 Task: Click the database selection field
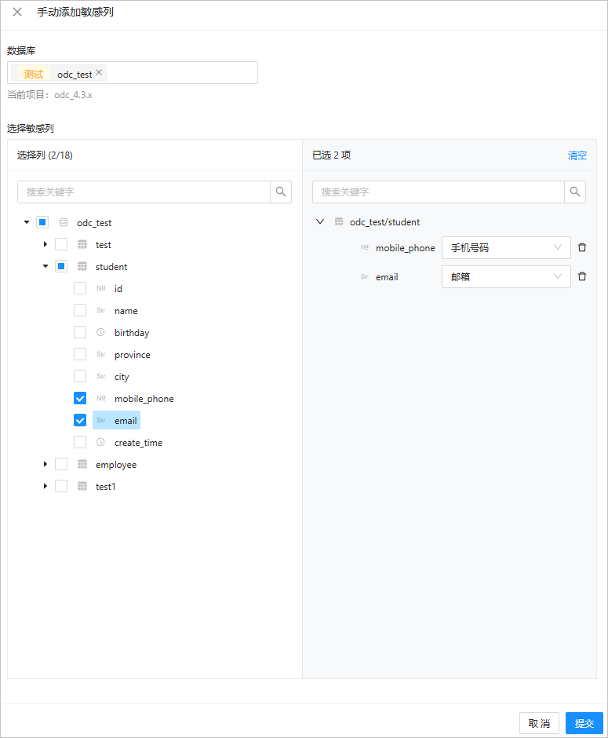pyautogui.click(x=133, y=73)
